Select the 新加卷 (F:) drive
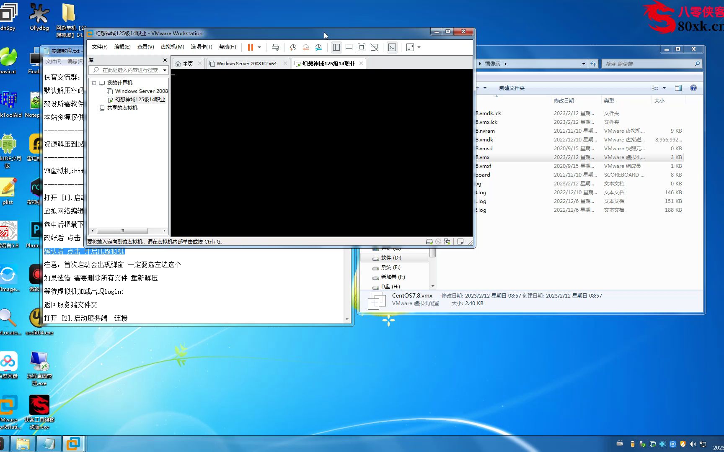The image size is (724, 452). 393,277
